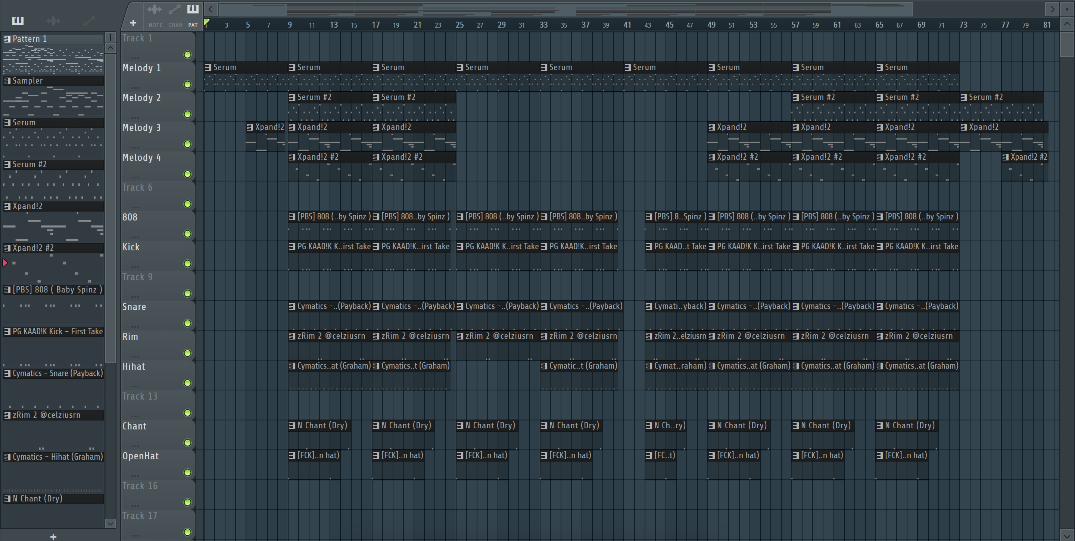
Task: Open menu of first zRim 2 clip
Action: coord(292,336)
